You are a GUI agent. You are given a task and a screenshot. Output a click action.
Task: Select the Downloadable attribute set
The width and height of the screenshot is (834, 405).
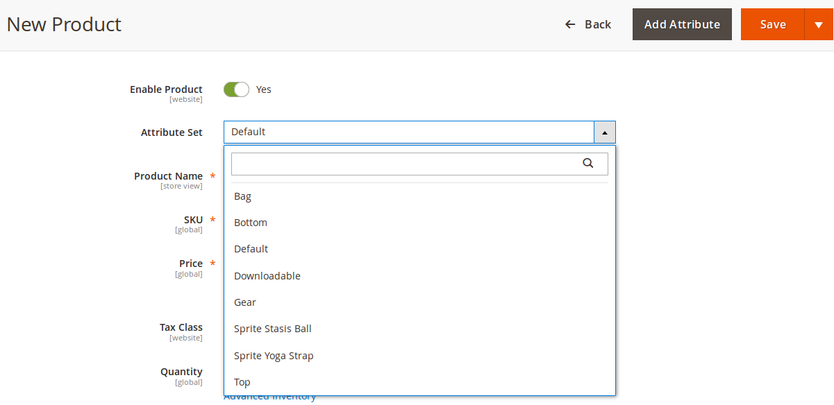point(419,276)
